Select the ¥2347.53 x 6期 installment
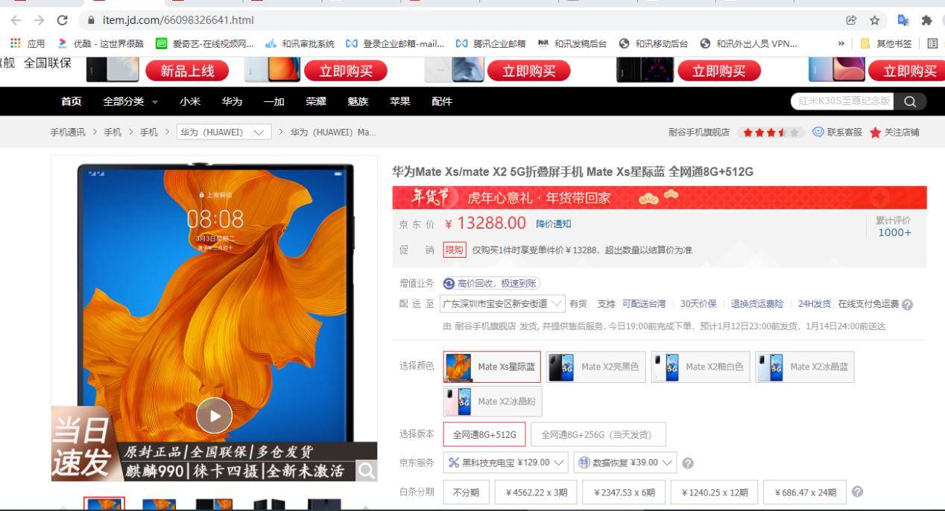Screen dimensions: 945x511 coord(625,492)
